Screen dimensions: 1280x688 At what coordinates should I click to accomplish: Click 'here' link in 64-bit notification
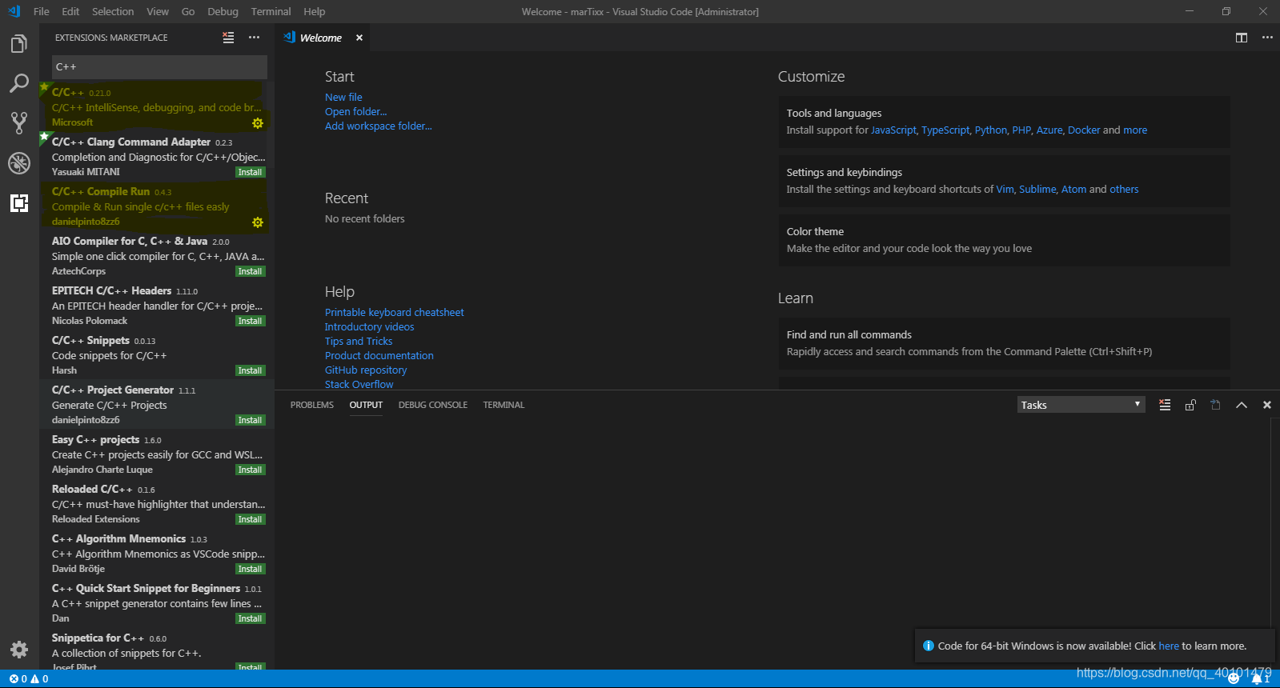coord(1169,646)
